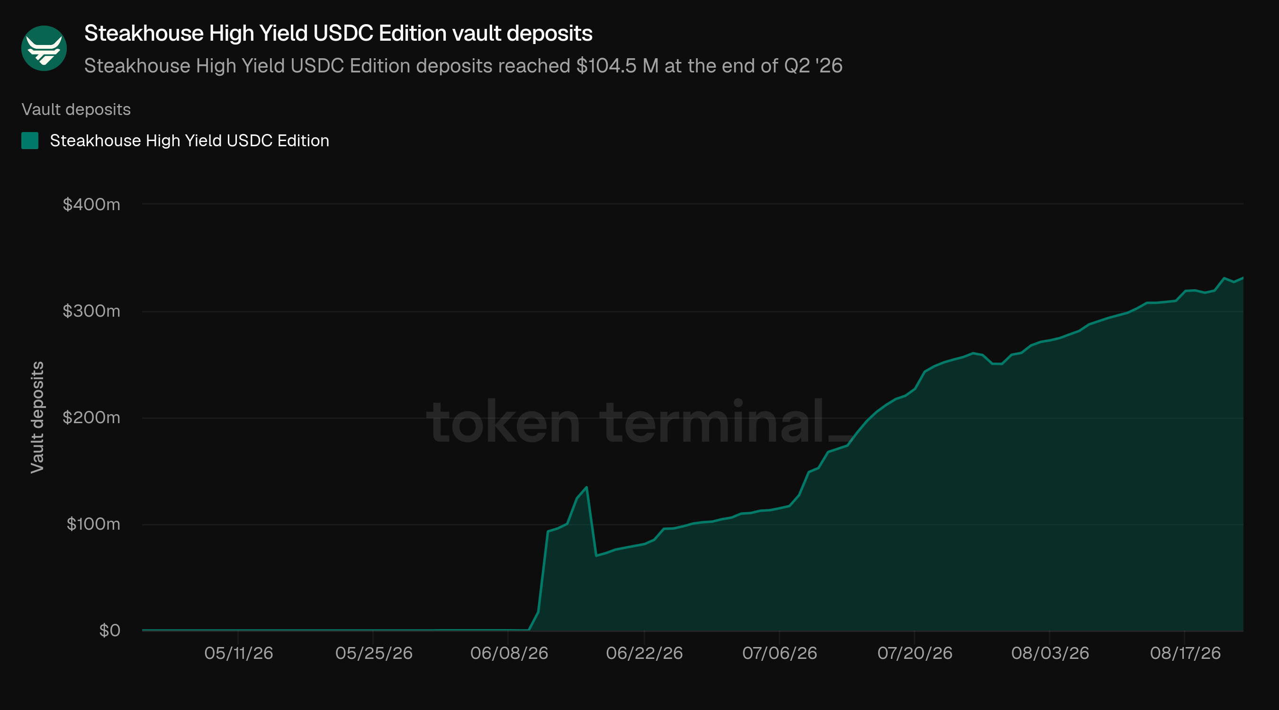This screenshot has width=1279, height=710.
Task: Select the $300m y-axis label
Action: (x=91, y=311)
